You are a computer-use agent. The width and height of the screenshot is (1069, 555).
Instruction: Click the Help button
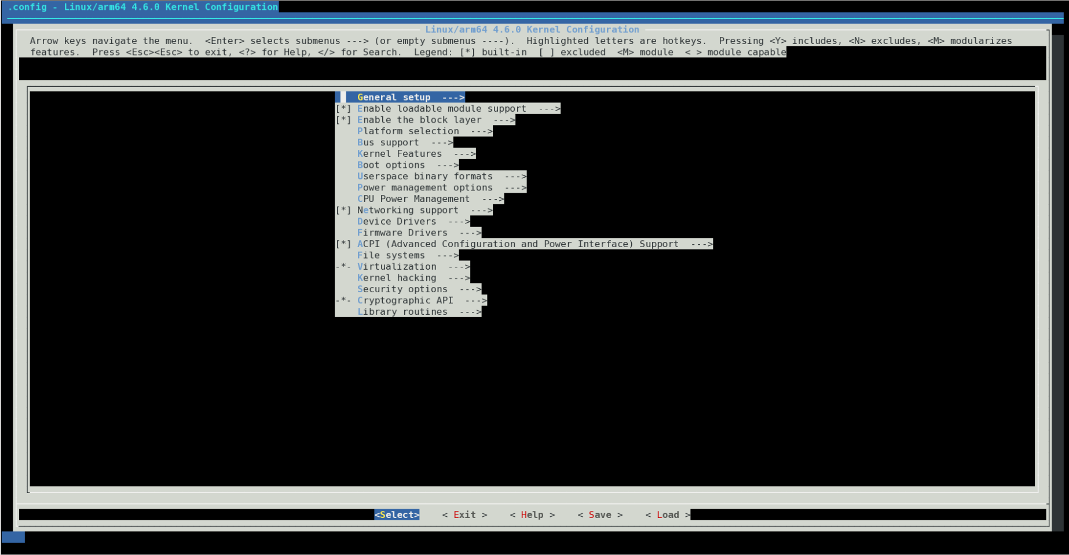pos(532,514)
